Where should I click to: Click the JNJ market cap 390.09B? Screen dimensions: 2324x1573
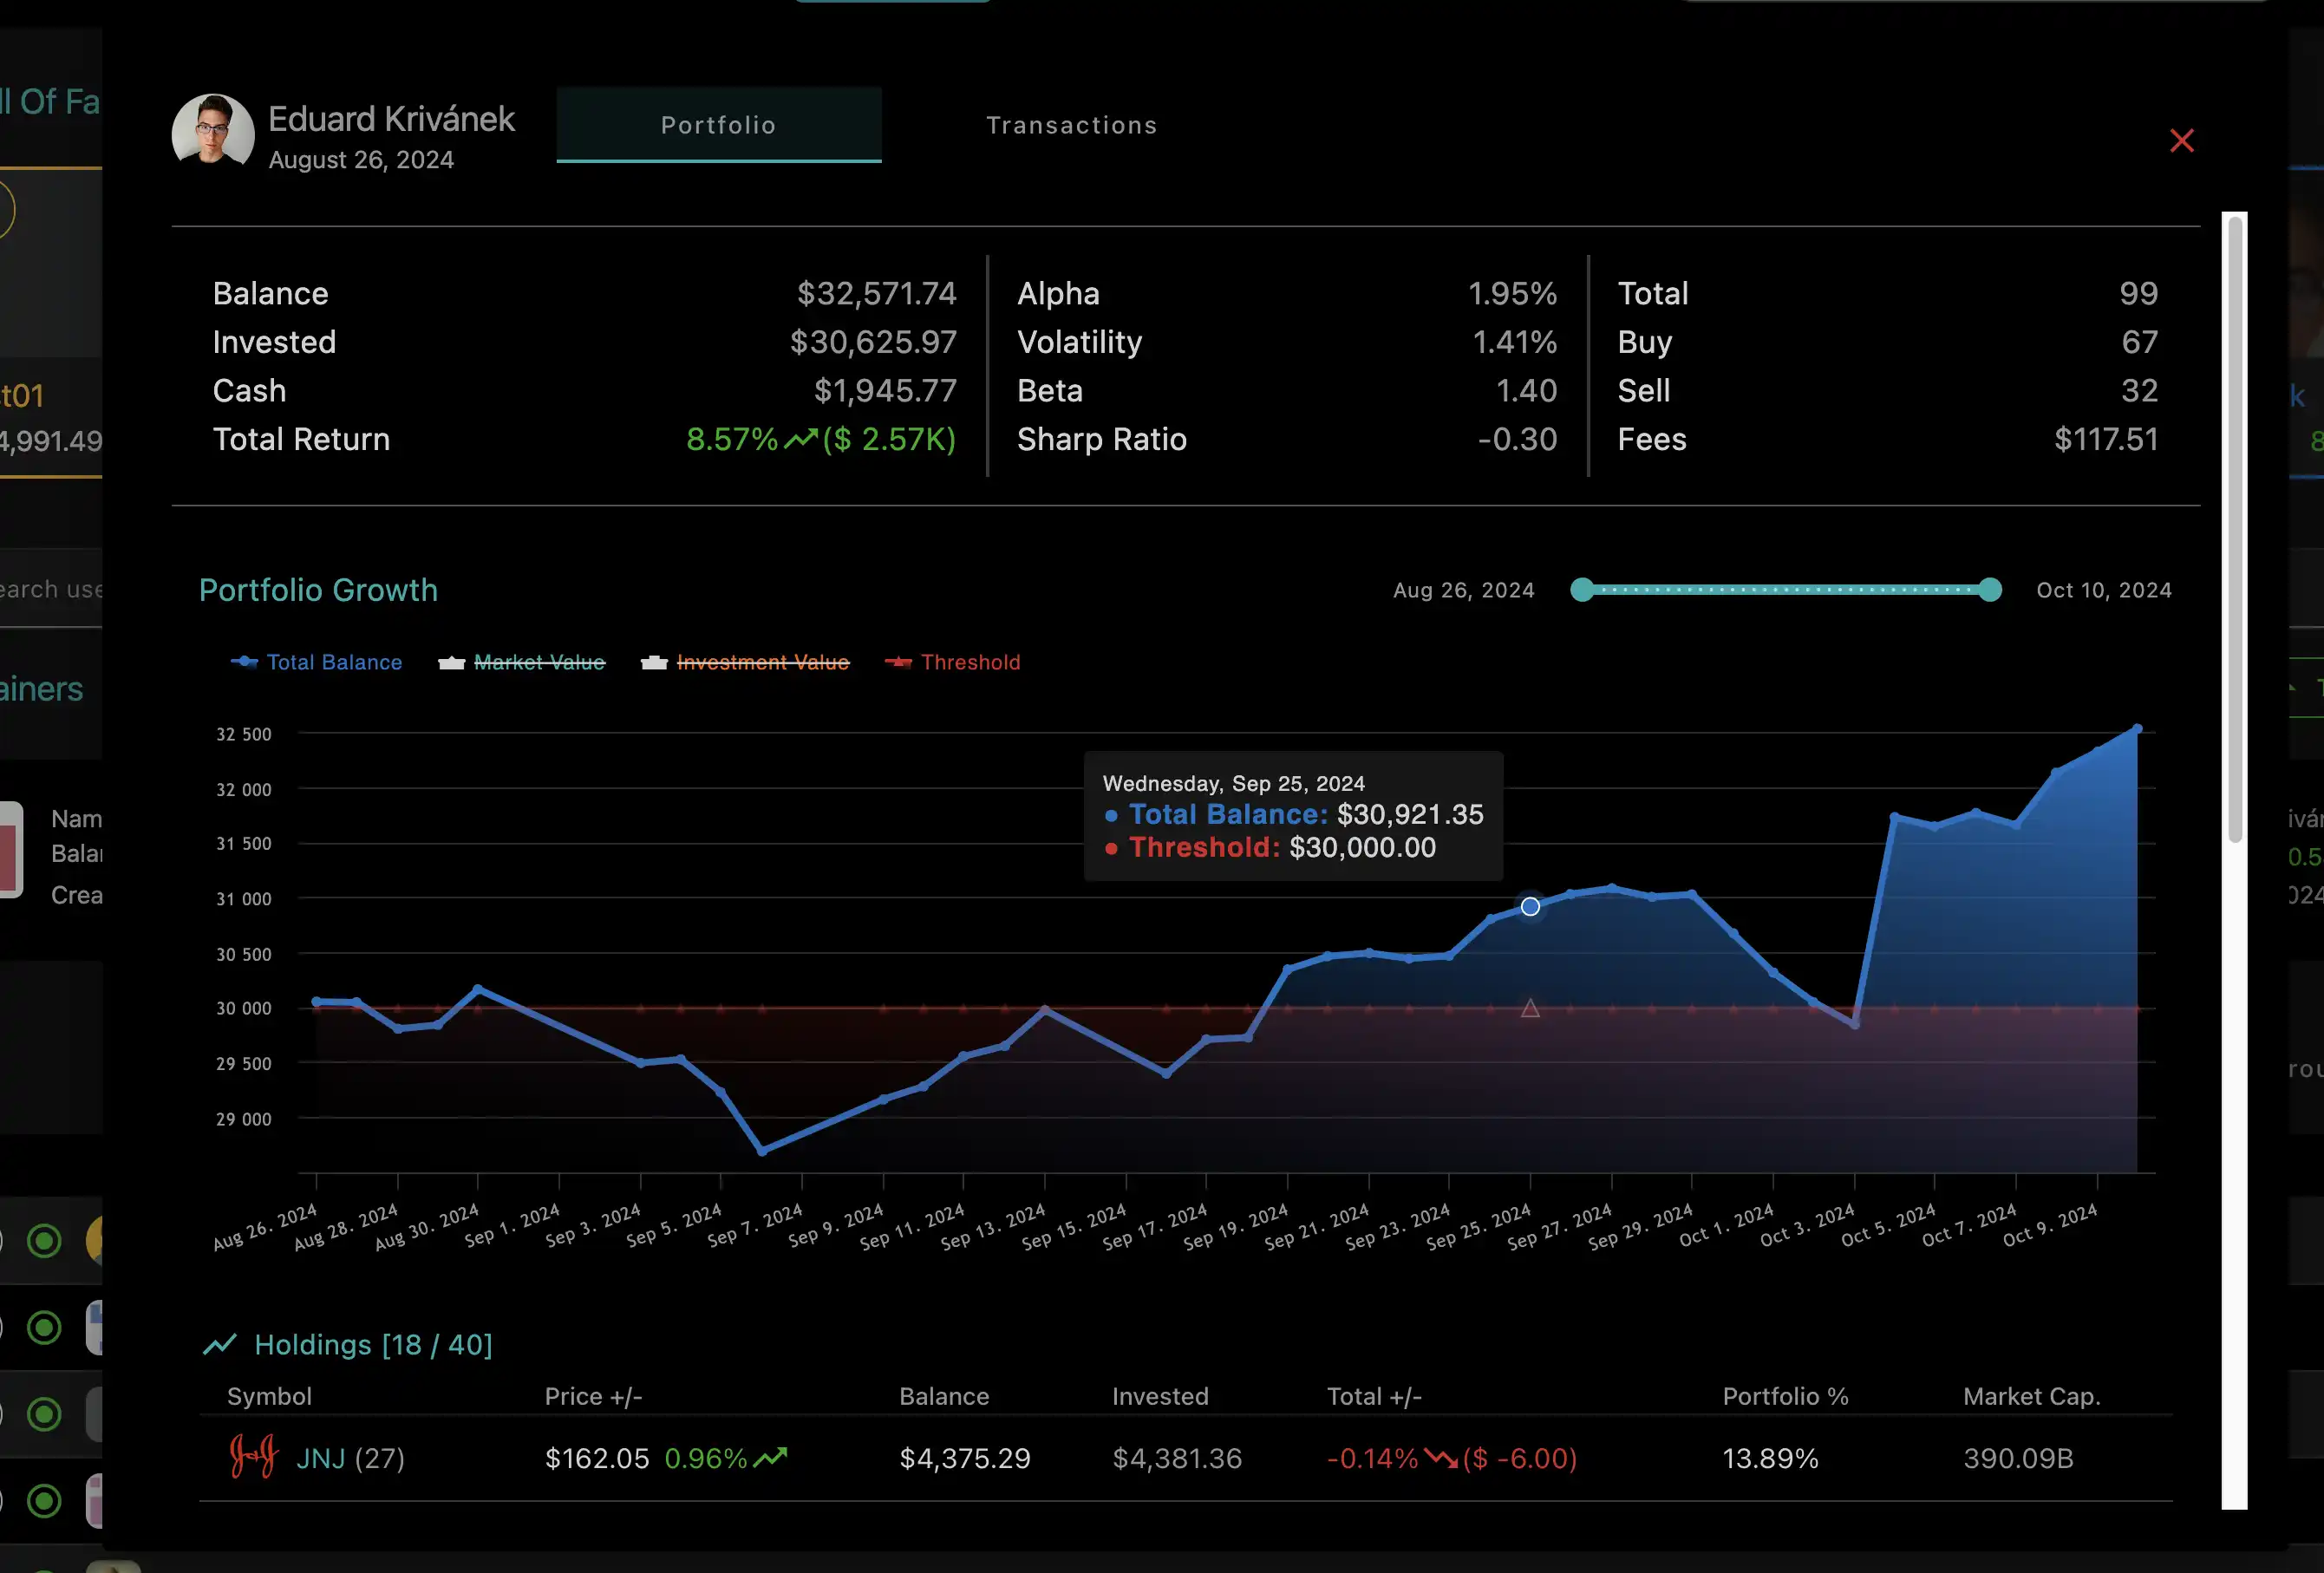[2018, 1458]
